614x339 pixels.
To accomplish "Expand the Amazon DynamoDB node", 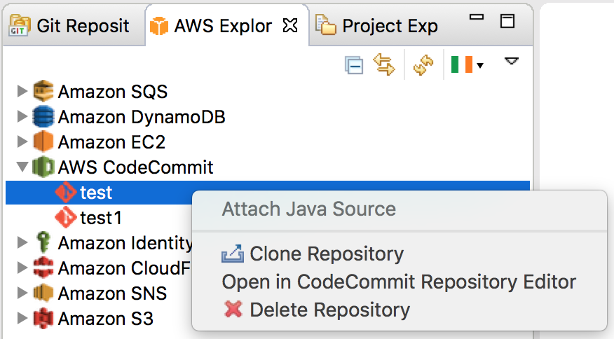I will pyautogui.click(x=22, y=116).
